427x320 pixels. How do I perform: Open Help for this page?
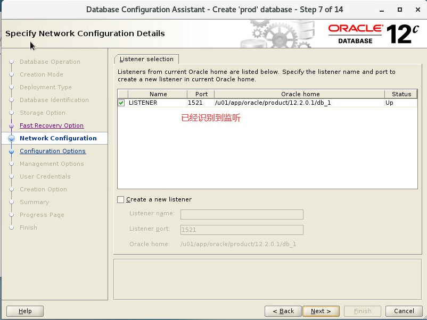coord(25,311)
